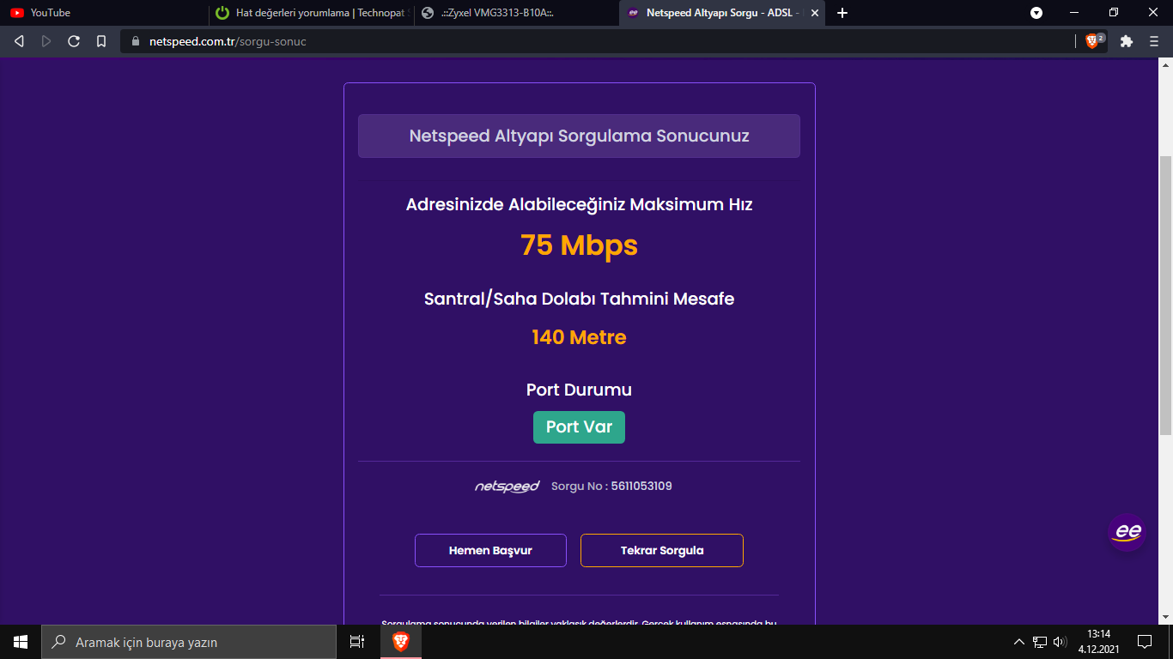The width and height of the screenshot is (1173, 659).
Task: Switch to the YouTube tab
Action: click(103, 13)
